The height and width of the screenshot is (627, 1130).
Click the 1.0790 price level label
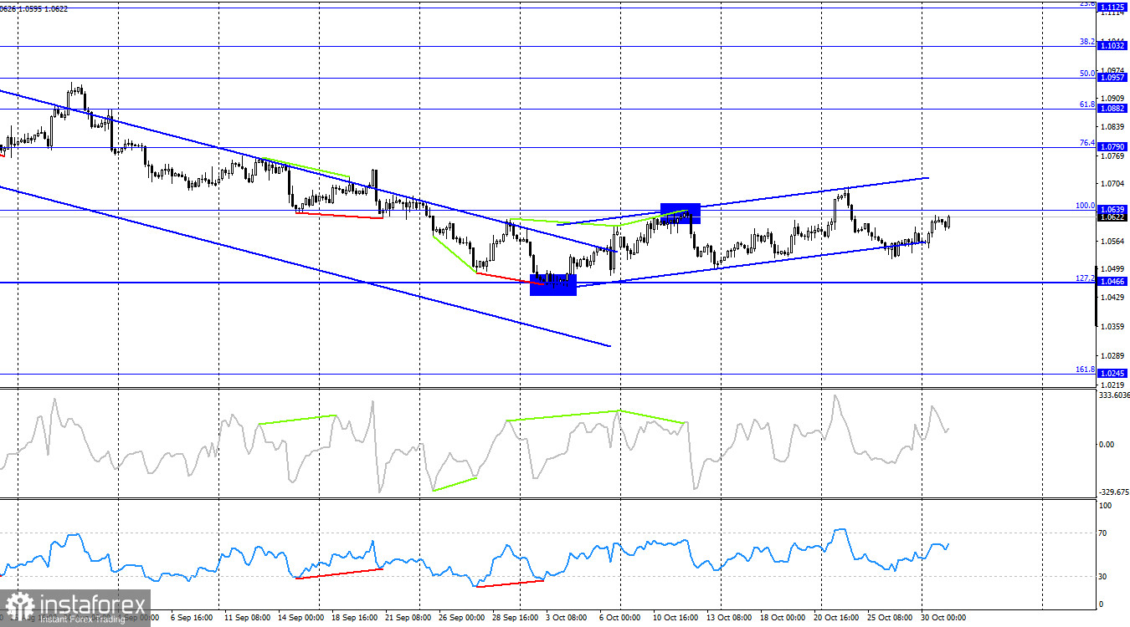1112,147
